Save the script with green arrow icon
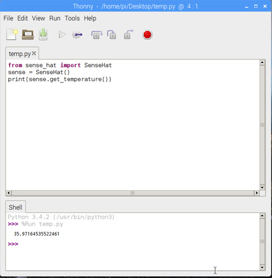 coord(43,34)
